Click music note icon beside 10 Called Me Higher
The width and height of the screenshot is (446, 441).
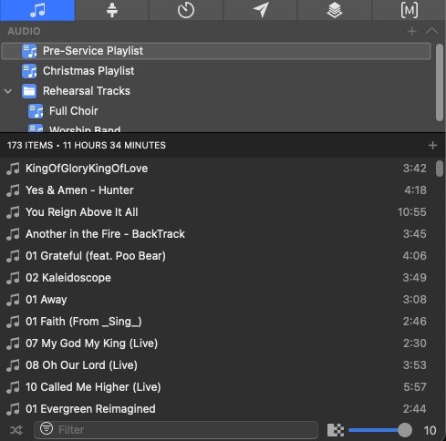(13, 387)
